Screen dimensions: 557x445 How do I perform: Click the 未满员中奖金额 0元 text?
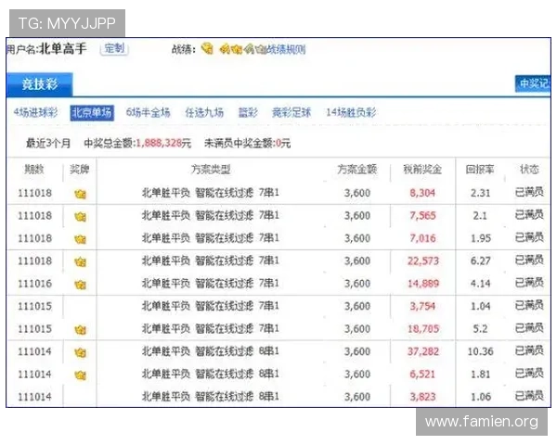[247, 143]
